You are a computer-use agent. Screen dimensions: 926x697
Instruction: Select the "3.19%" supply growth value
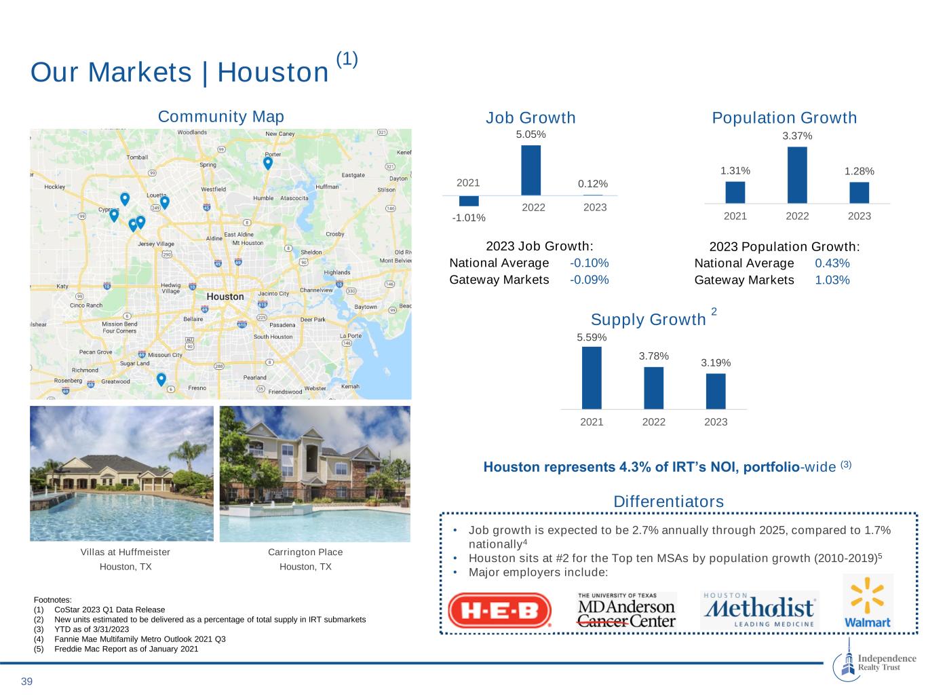(716, 363)
